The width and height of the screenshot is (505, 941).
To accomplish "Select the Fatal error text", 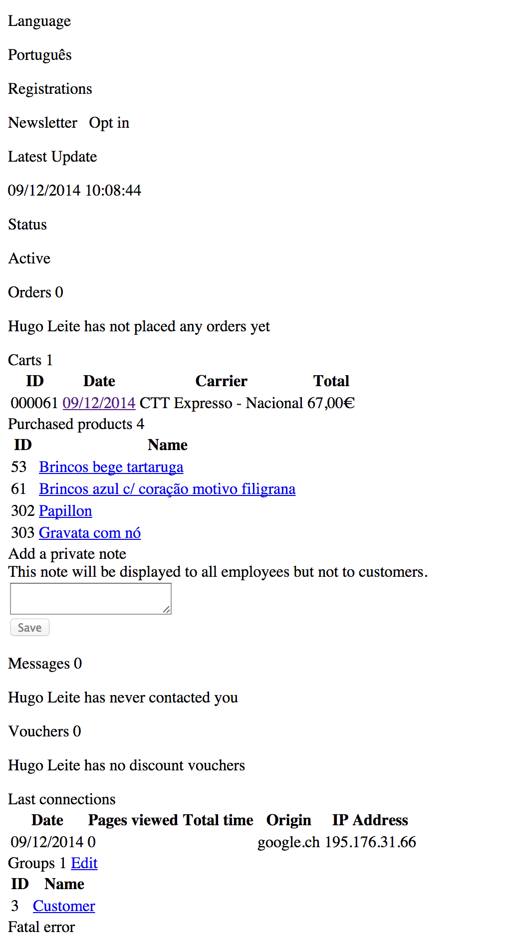I will pos(41,927).
